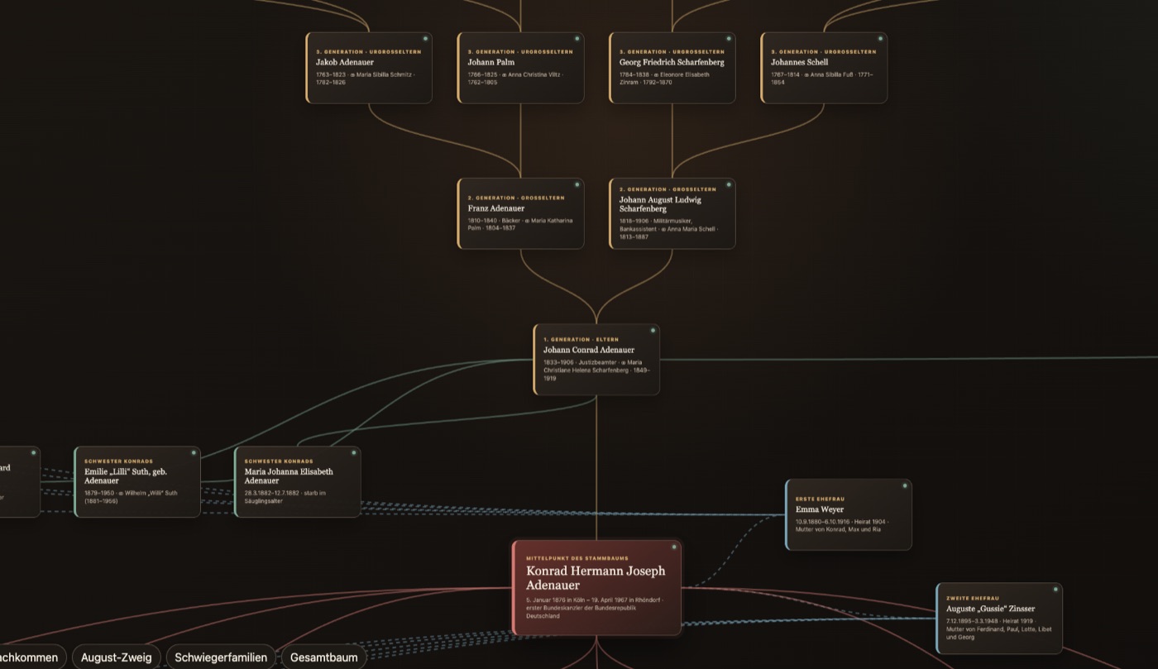1158x669 pixels.
Task: Click the dot on Maria Johanna Elisabeth's card
Action: pos(354,453)
